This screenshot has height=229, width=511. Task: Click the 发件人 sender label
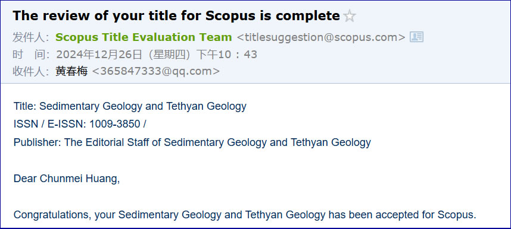tap(30, 37)
